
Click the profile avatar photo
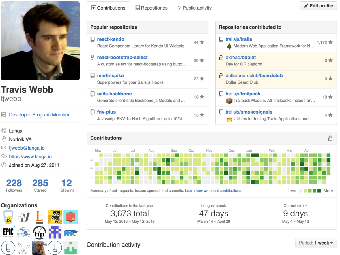[x=40, y=41]
